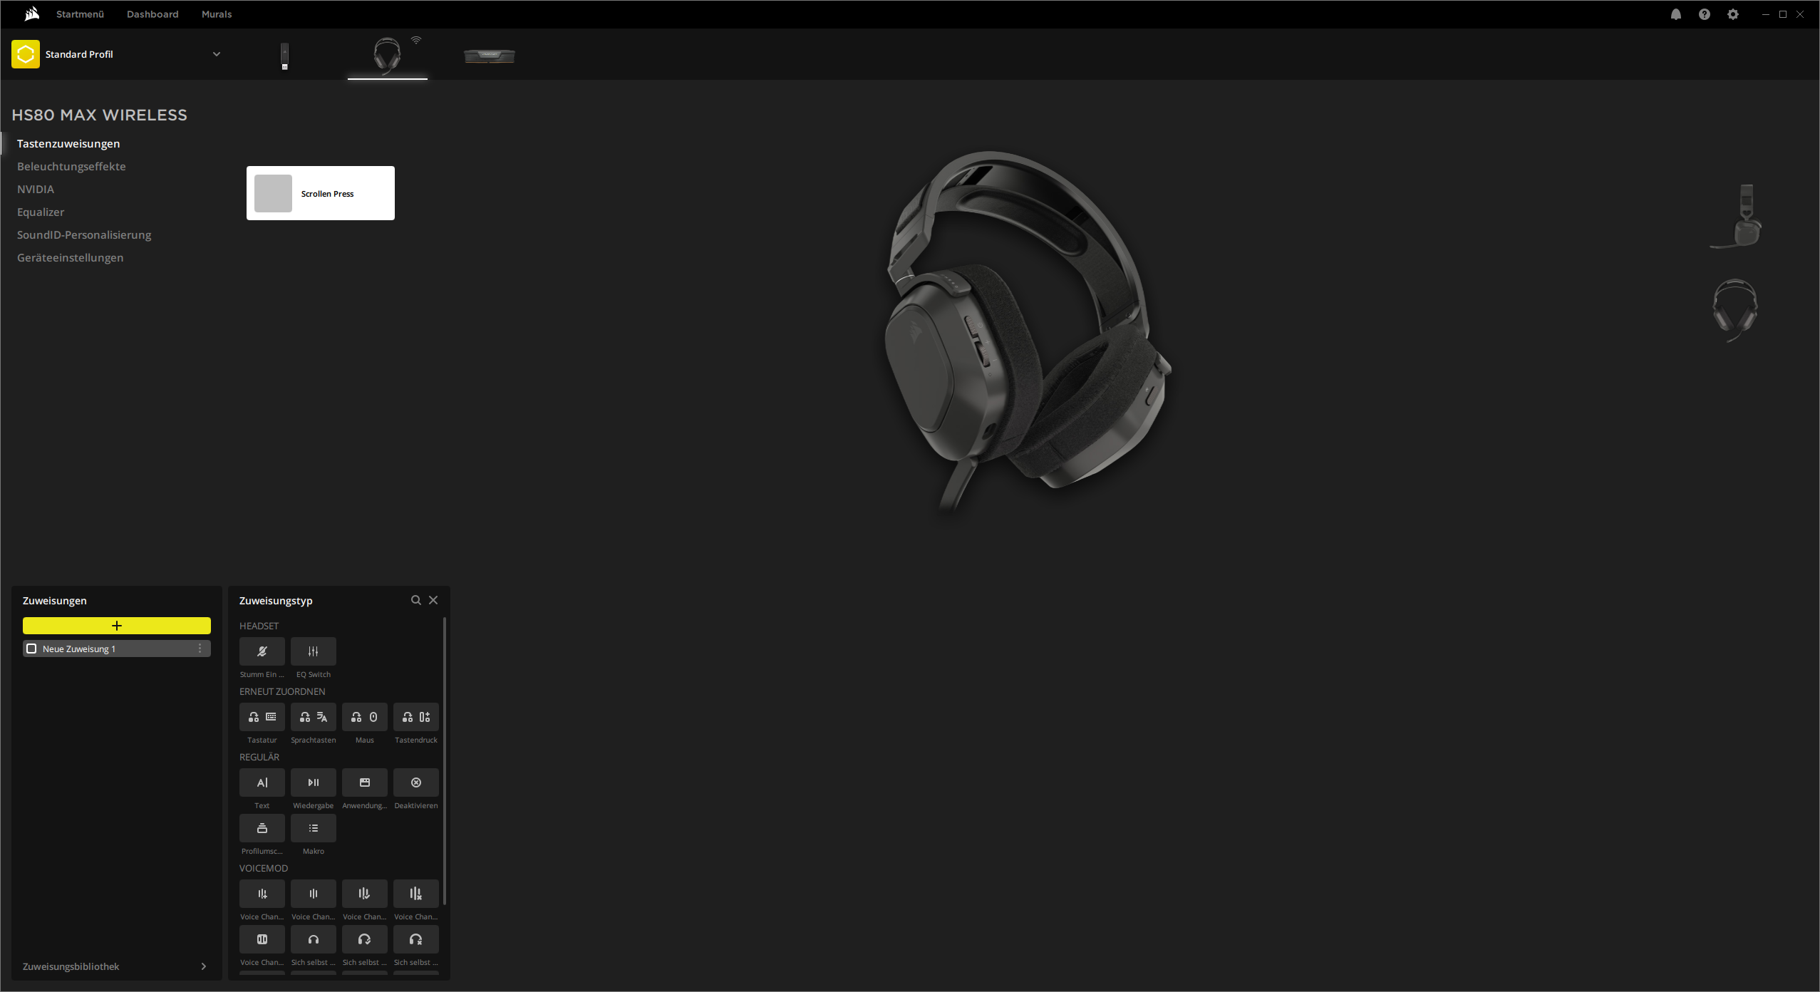The image size is (1820, 992).
Task: Switch to the Murals section
Action: 216,14
